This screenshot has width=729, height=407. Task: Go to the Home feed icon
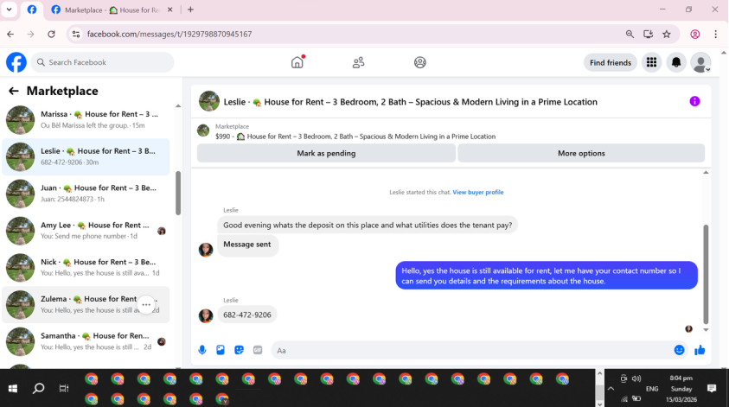pyautogui.click(x=297, y=62)
